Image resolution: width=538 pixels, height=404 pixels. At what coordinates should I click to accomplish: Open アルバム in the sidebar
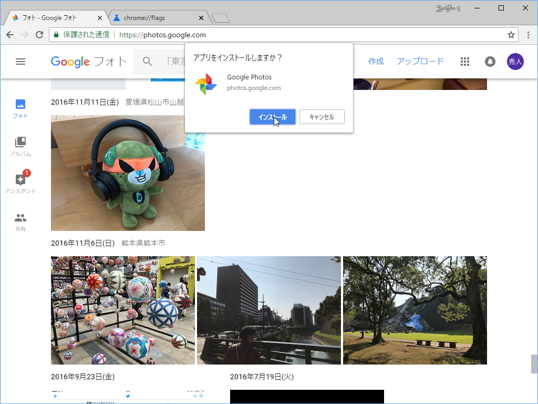tap(20, 146)
